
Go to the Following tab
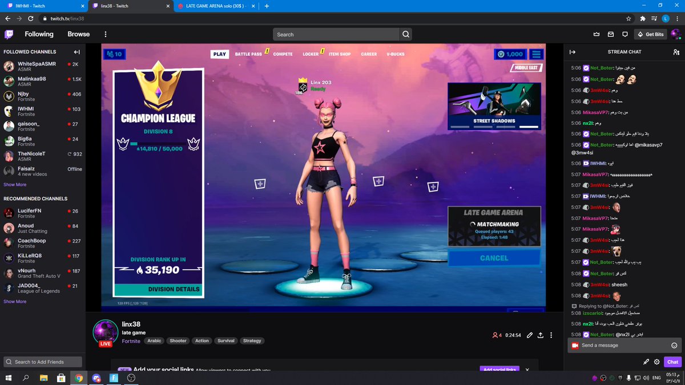pyautogui.click(x=39, y=34)
